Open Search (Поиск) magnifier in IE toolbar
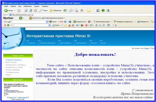 pyautogui.click(x=43, y=10)
